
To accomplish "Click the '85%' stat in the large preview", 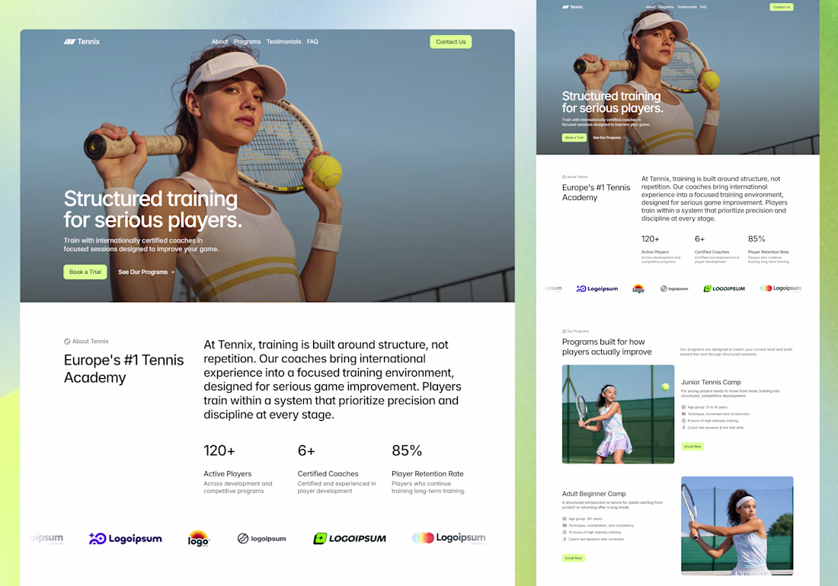I will point(407,451).
